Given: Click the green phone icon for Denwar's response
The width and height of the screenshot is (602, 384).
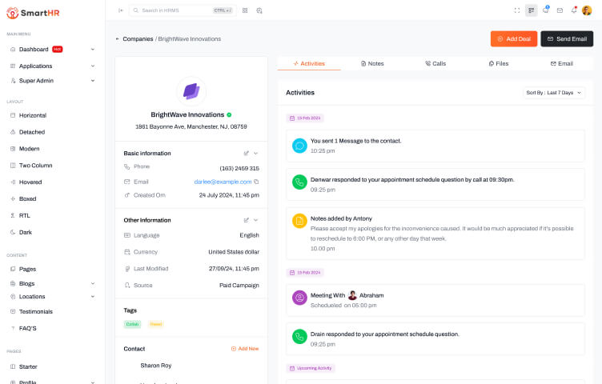Looking at the screenshot, I should [299, 182].
